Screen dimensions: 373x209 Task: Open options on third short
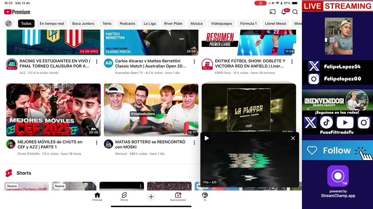(x=140, y=186)
